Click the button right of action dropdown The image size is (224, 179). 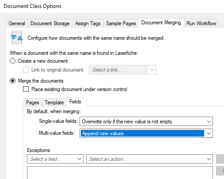point(220,159)
